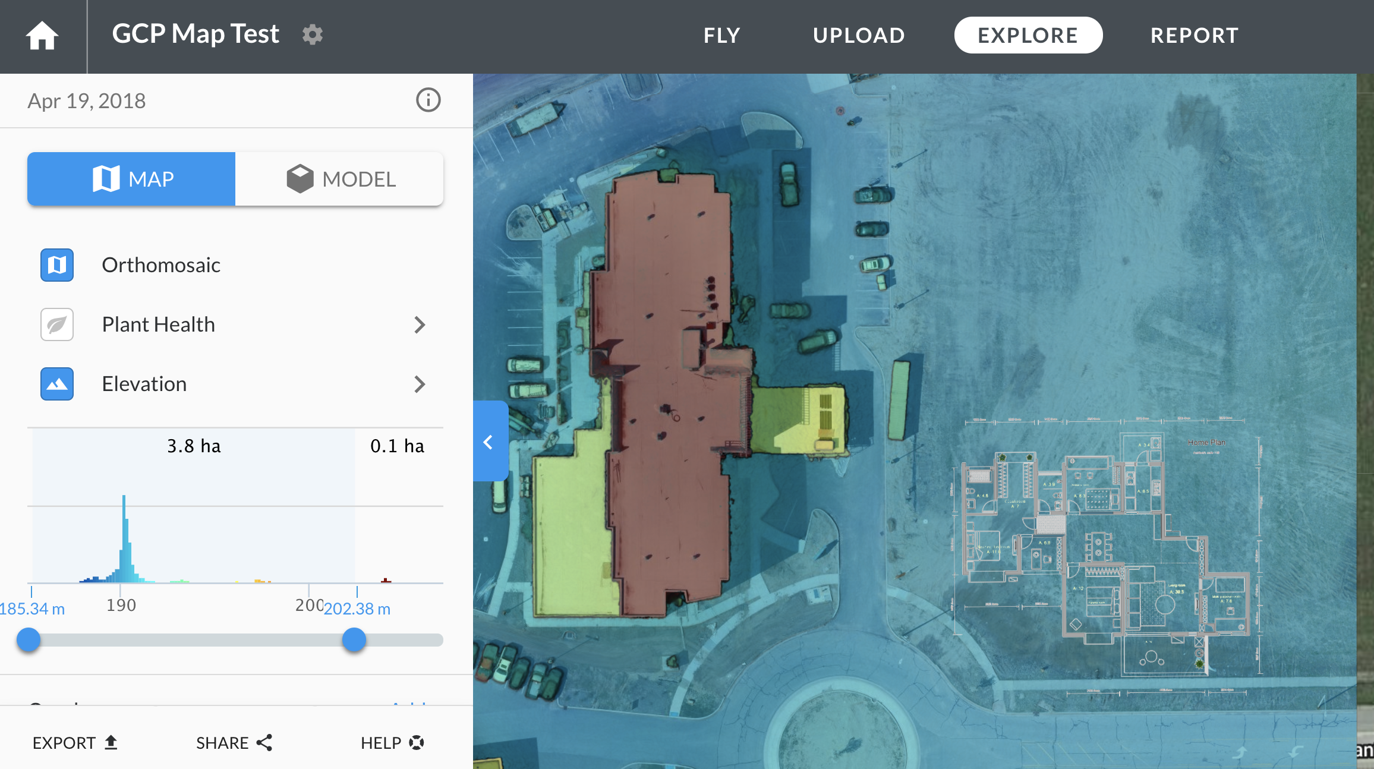Image resolution: width=1374 pixels, height=769 pixels.
Task: Click the folded map icon on MAP
Action: tap(106, 178)
